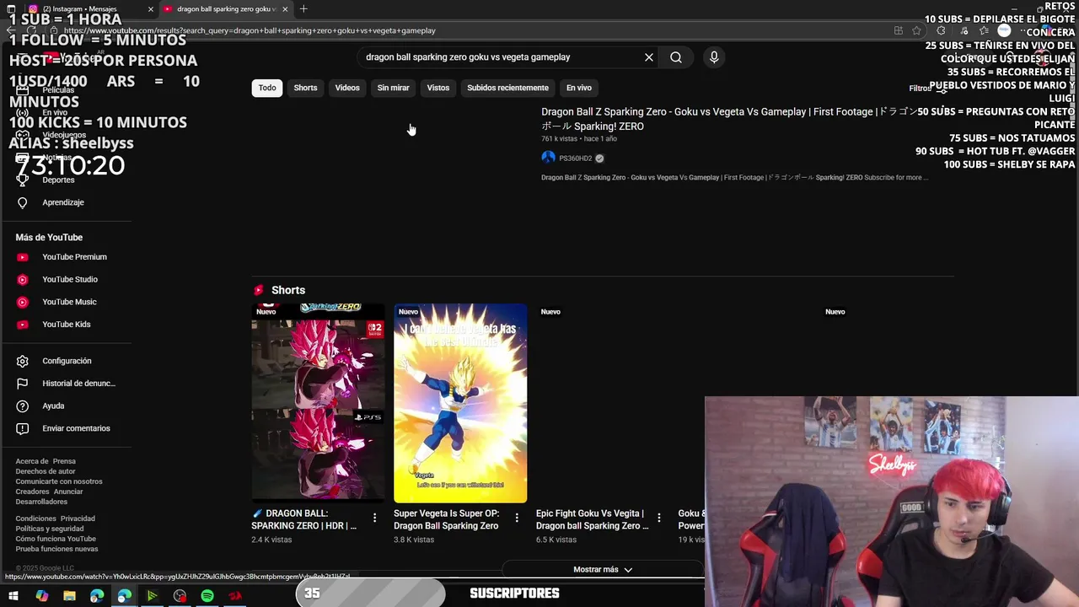The width and height of the screenshot is (1079, 607).
Task: Open Super Vegeta Is Super OP short title
Action: coord(447,519)
